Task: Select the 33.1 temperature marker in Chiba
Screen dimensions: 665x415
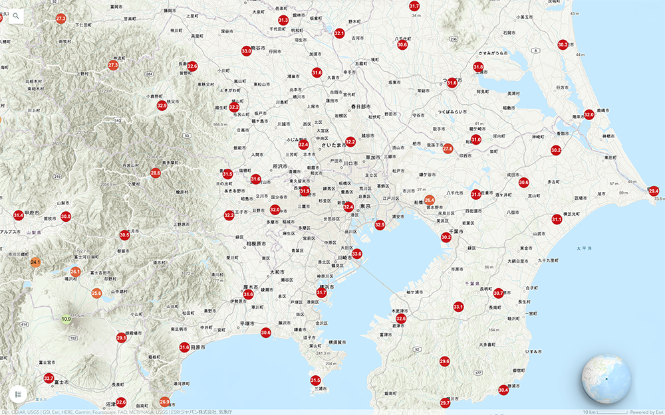Action: (x=458, y=307)
